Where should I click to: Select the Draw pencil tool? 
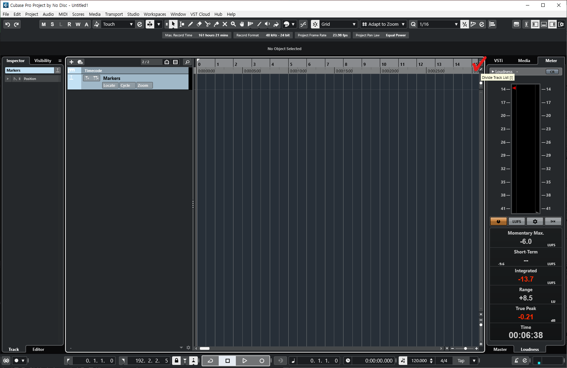point(191,24)
